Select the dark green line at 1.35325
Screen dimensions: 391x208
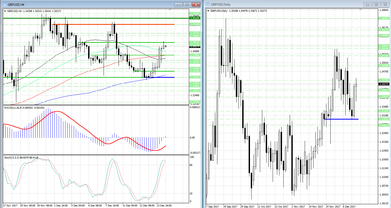click(80, 18)
